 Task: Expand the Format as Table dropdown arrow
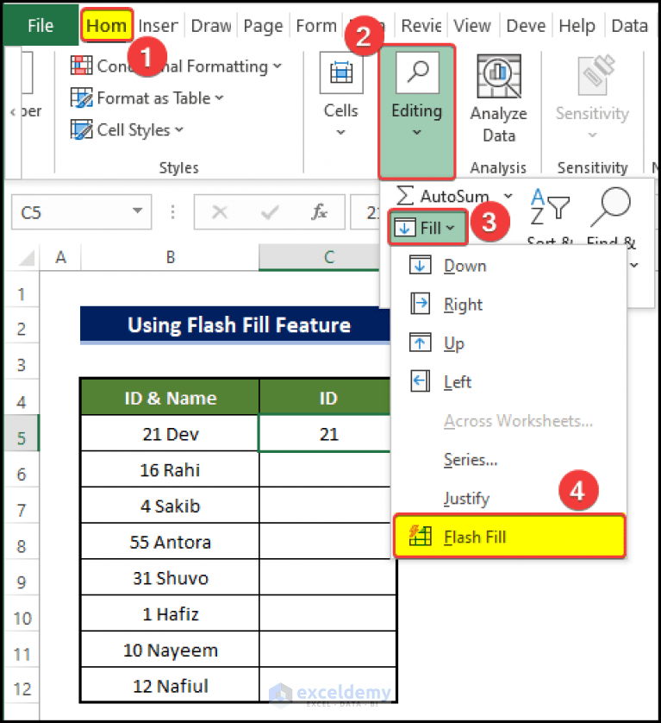219,97
